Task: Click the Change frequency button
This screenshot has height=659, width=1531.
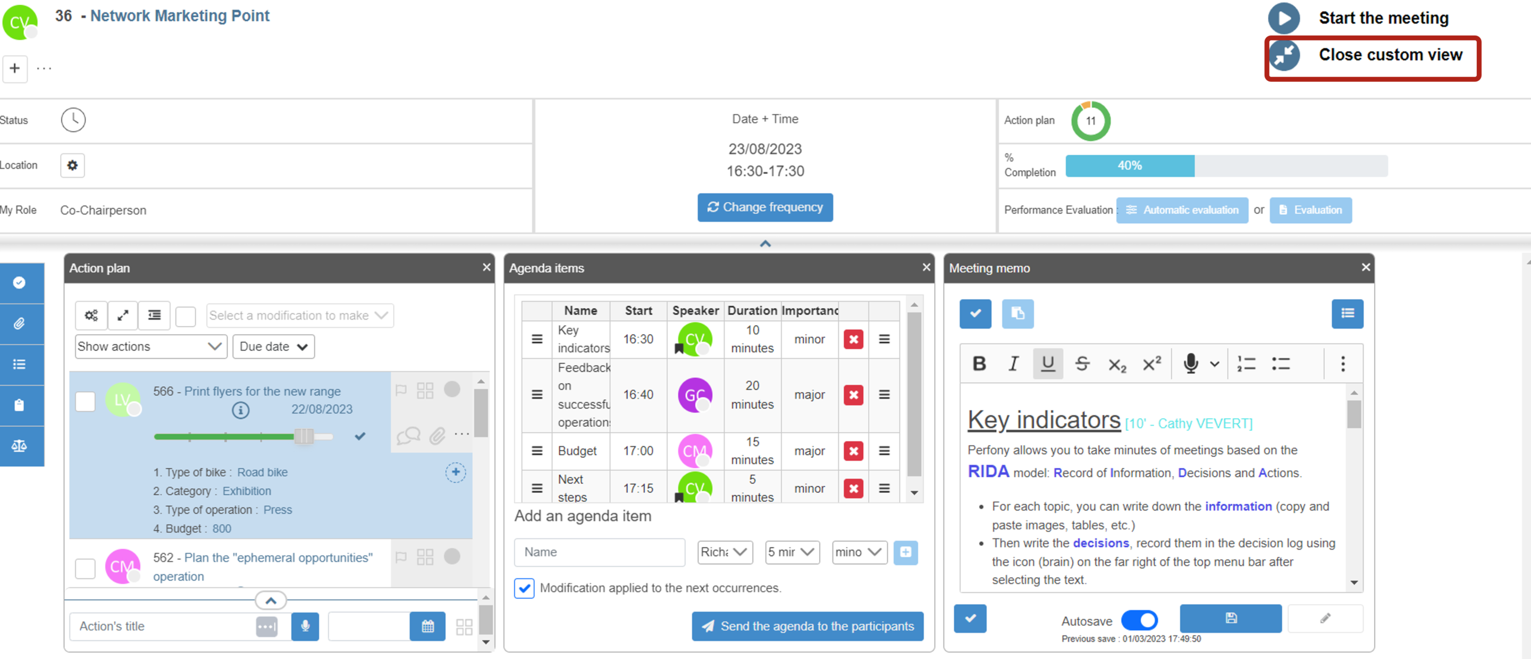Action: coord(765,207)
